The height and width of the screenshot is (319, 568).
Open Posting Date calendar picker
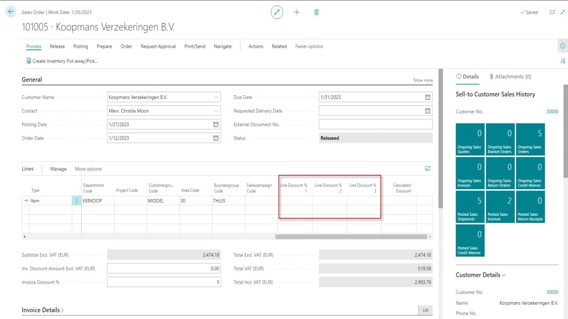coord(216,124)
